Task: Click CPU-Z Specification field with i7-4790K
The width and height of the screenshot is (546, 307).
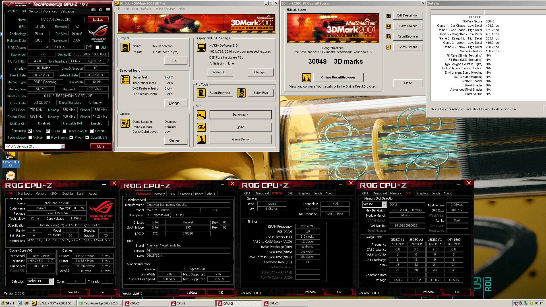Action: tap(70, 225)
